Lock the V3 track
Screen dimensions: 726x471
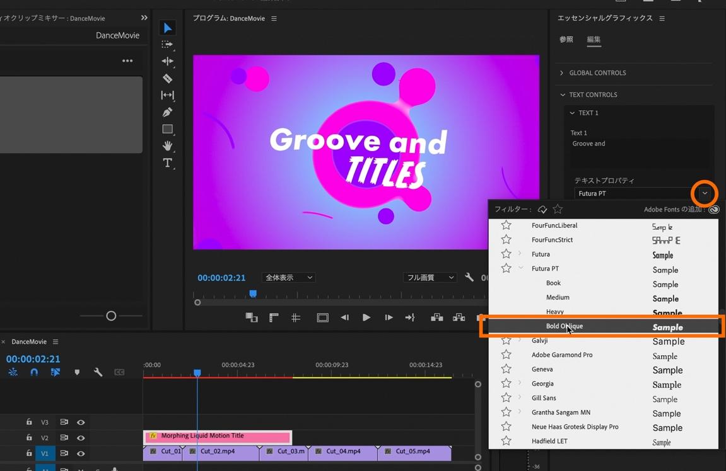(x=29, y=422)
